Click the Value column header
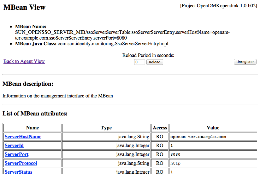The image size is (260, 174). pyautogui.click(x=213, y=127)
